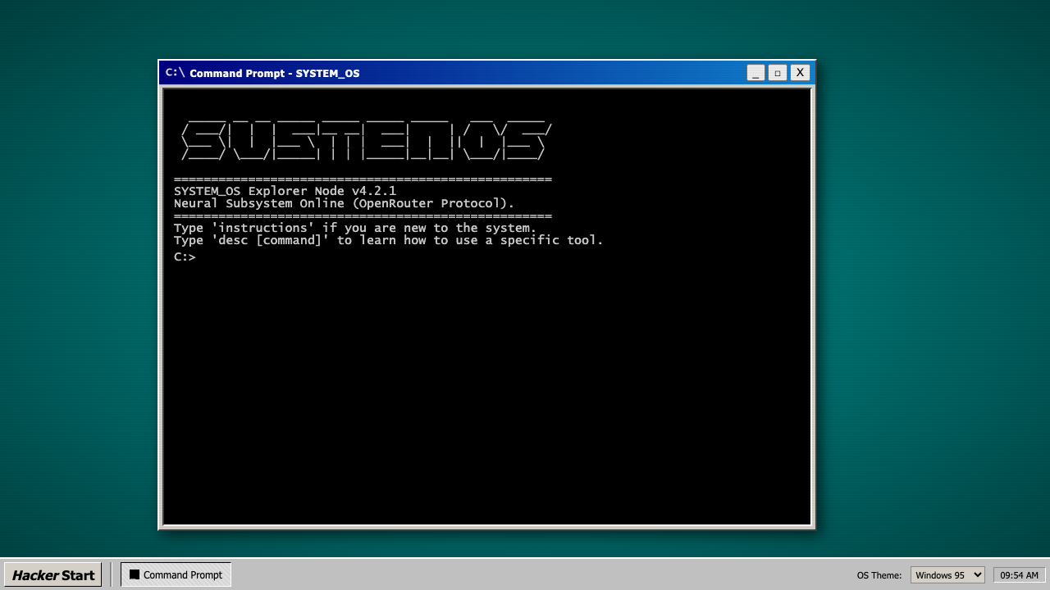
Task: Focus the C:> command prompt input line
Action: click(487, 257)
